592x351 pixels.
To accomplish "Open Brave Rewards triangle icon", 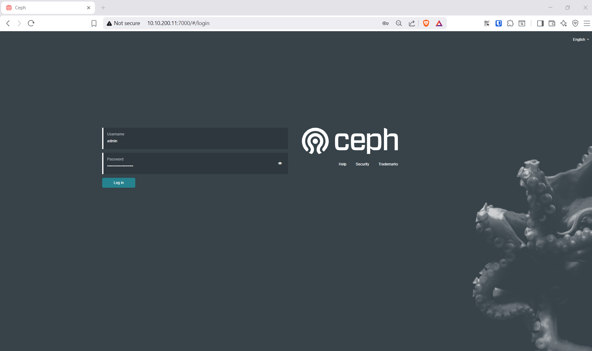I will pyautogui.click(x=439, y=23).
